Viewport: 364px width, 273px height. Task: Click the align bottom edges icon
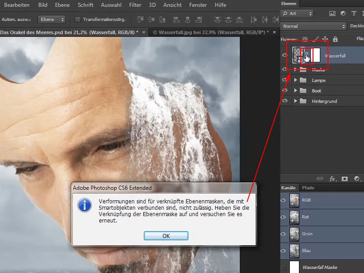click(162, 20)
